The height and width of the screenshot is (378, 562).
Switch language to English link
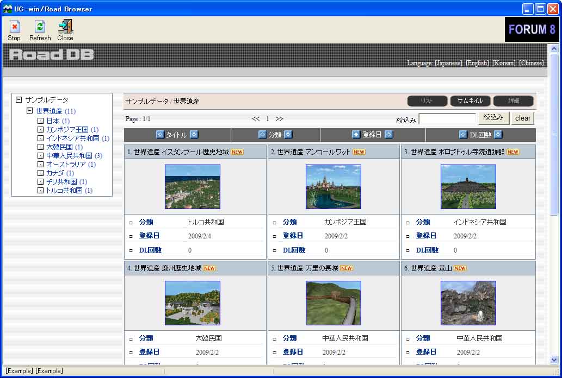click(x=477, y=63)
